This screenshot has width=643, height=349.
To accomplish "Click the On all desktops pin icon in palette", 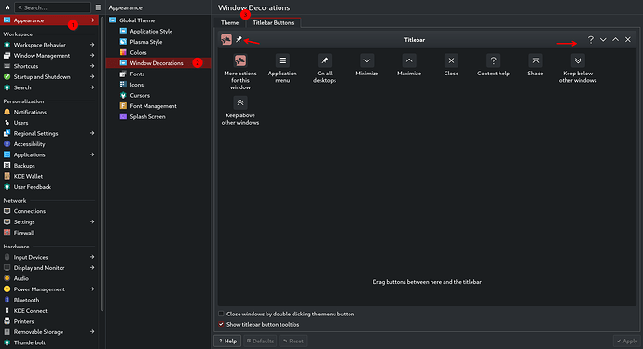I will coord(325,60).
